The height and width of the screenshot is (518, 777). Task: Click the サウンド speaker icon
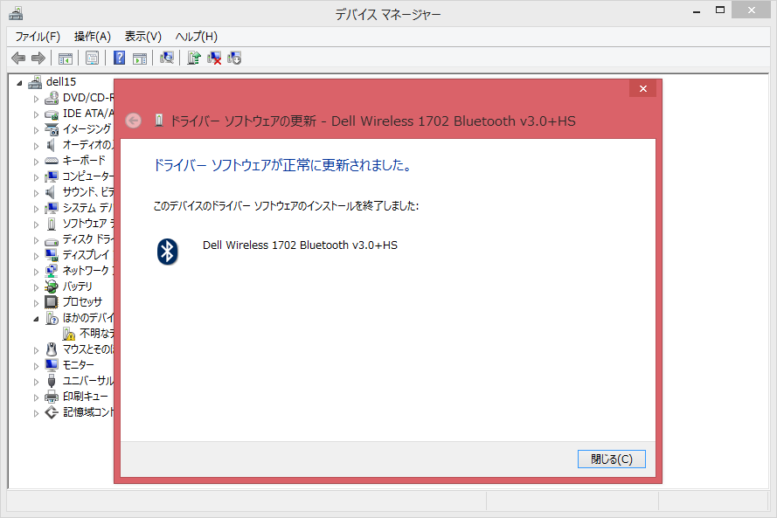[51, 192]
